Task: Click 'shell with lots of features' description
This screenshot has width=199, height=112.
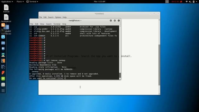Action: coord(95,34)
